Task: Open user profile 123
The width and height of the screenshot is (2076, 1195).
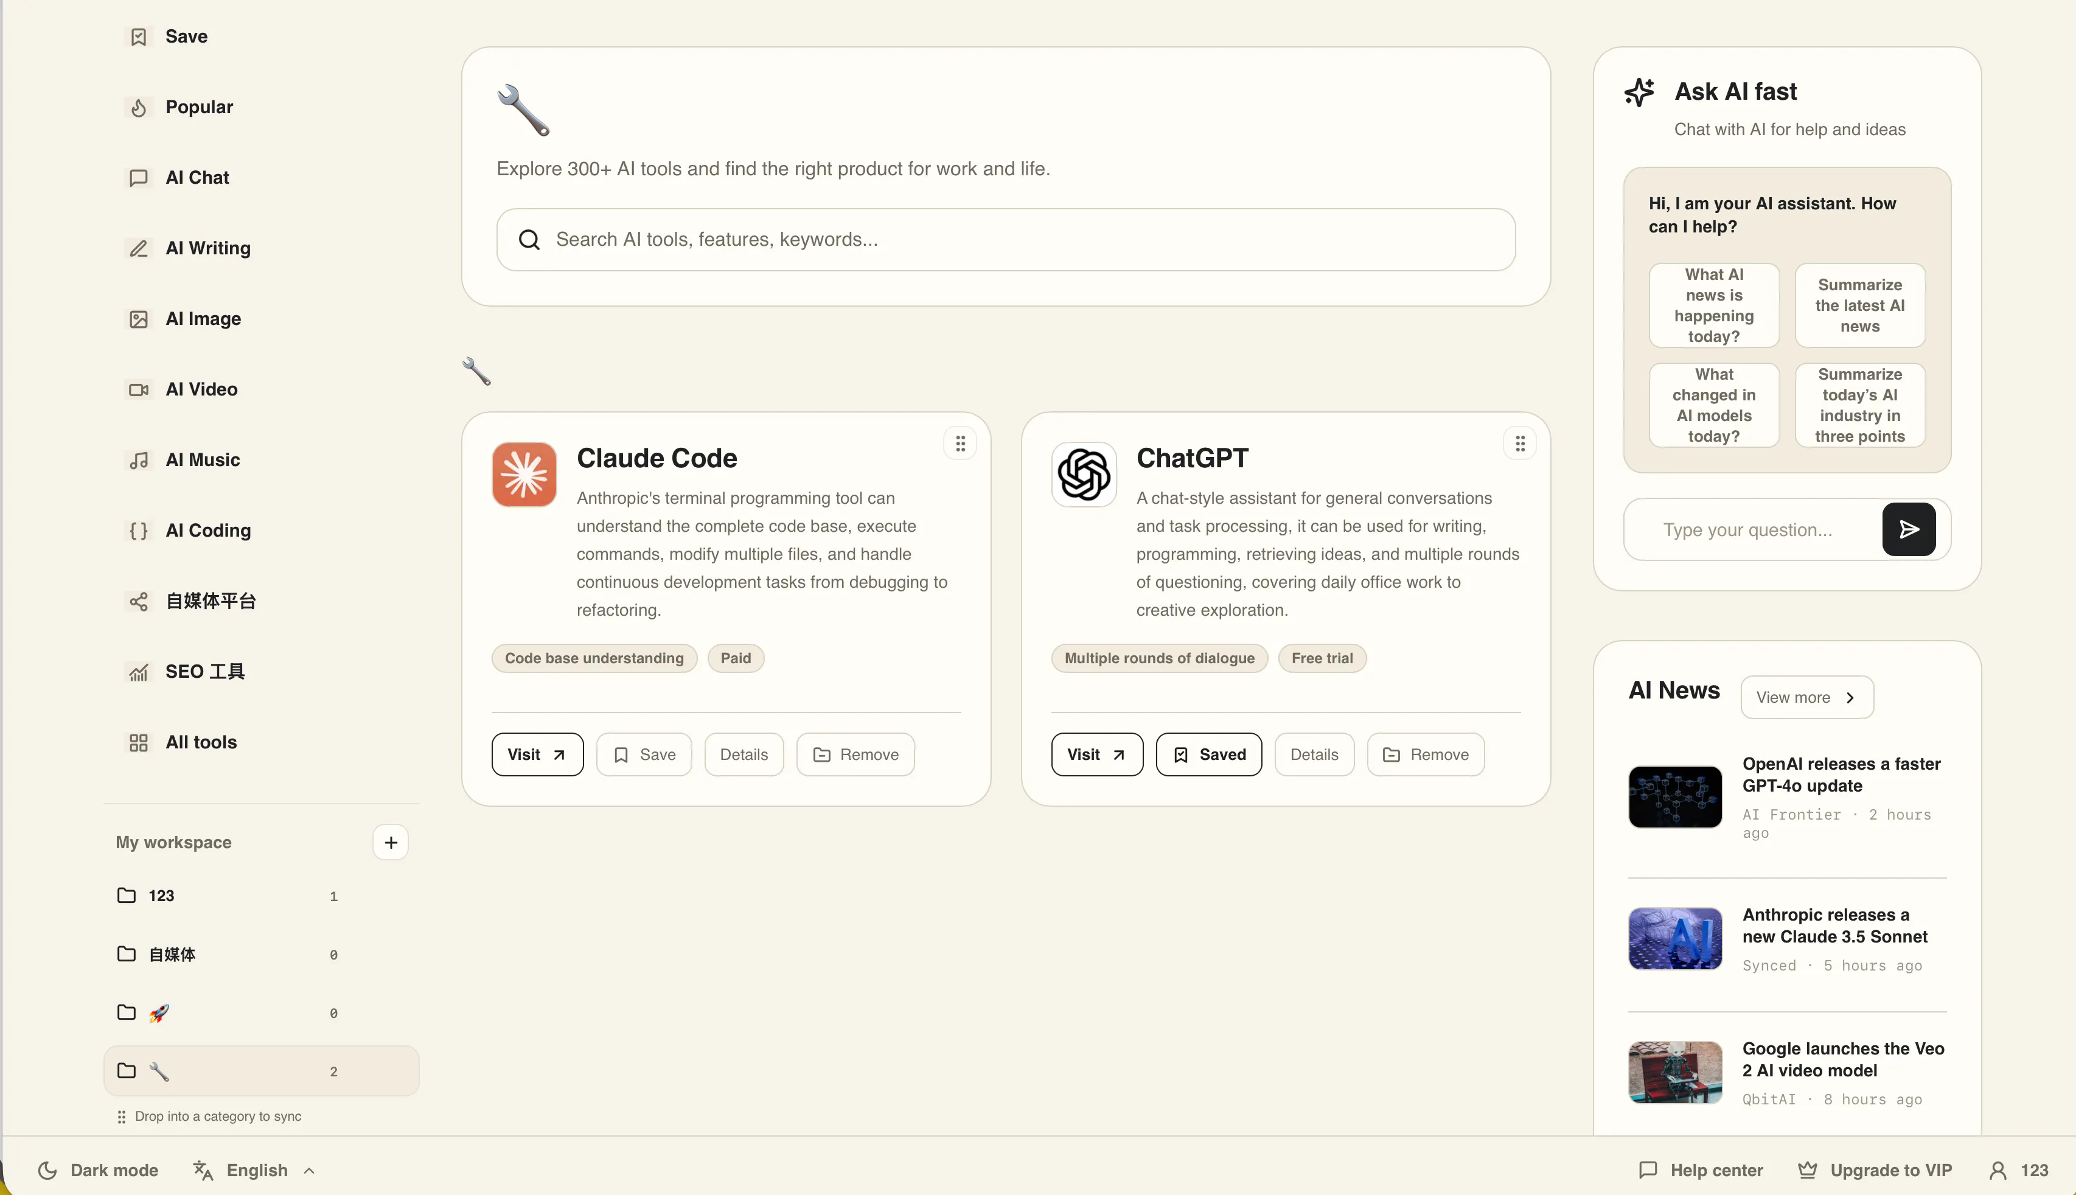Action: click(2019, 1171)
